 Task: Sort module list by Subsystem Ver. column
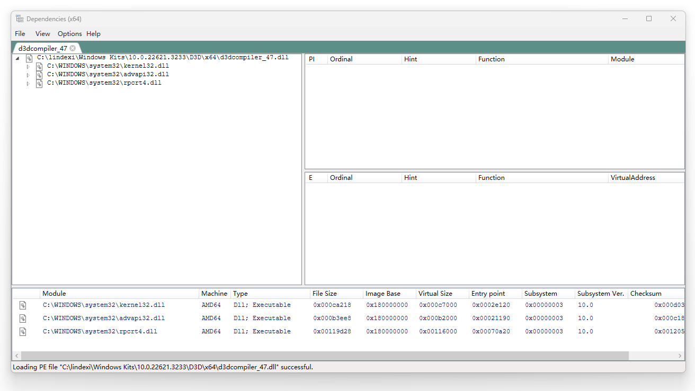coord(601,294)
